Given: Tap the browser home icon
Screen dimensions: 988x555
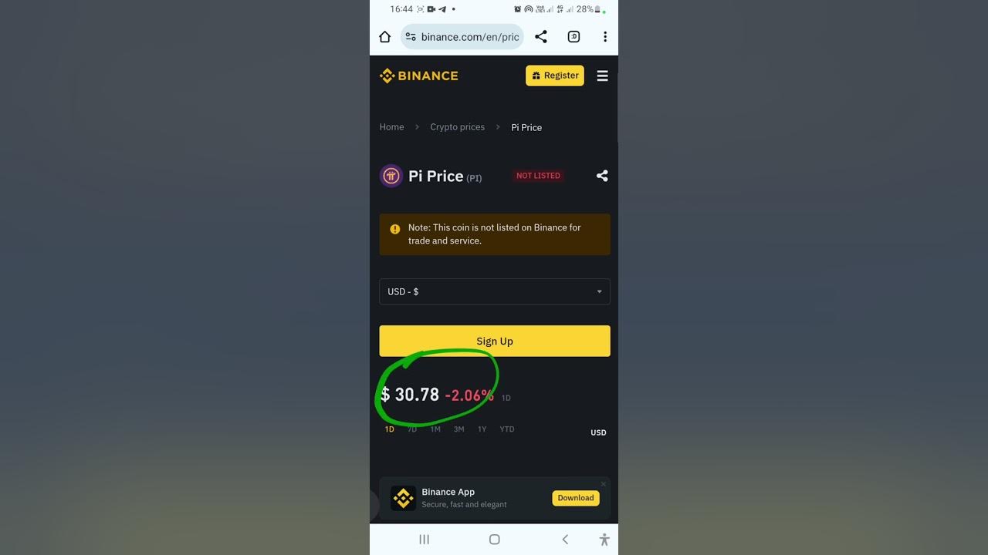Looking at the screenshot, I should click(x=384, y=37).
